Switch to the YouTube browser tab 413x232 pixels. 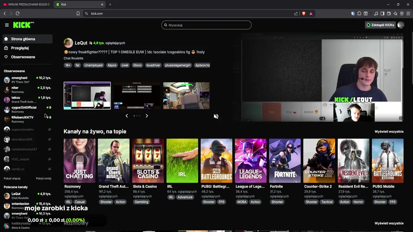click(x=26, y=5)
